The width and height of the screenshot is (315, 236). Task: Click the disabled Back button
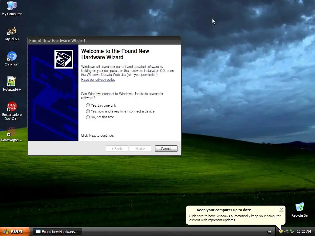pos(117,149)
